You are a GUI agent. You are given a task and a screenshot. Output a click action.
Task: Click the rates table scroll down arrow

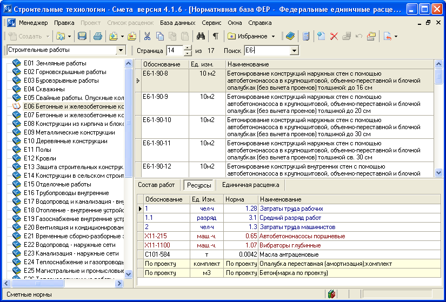pyautogui.click(x=438, y=172)
